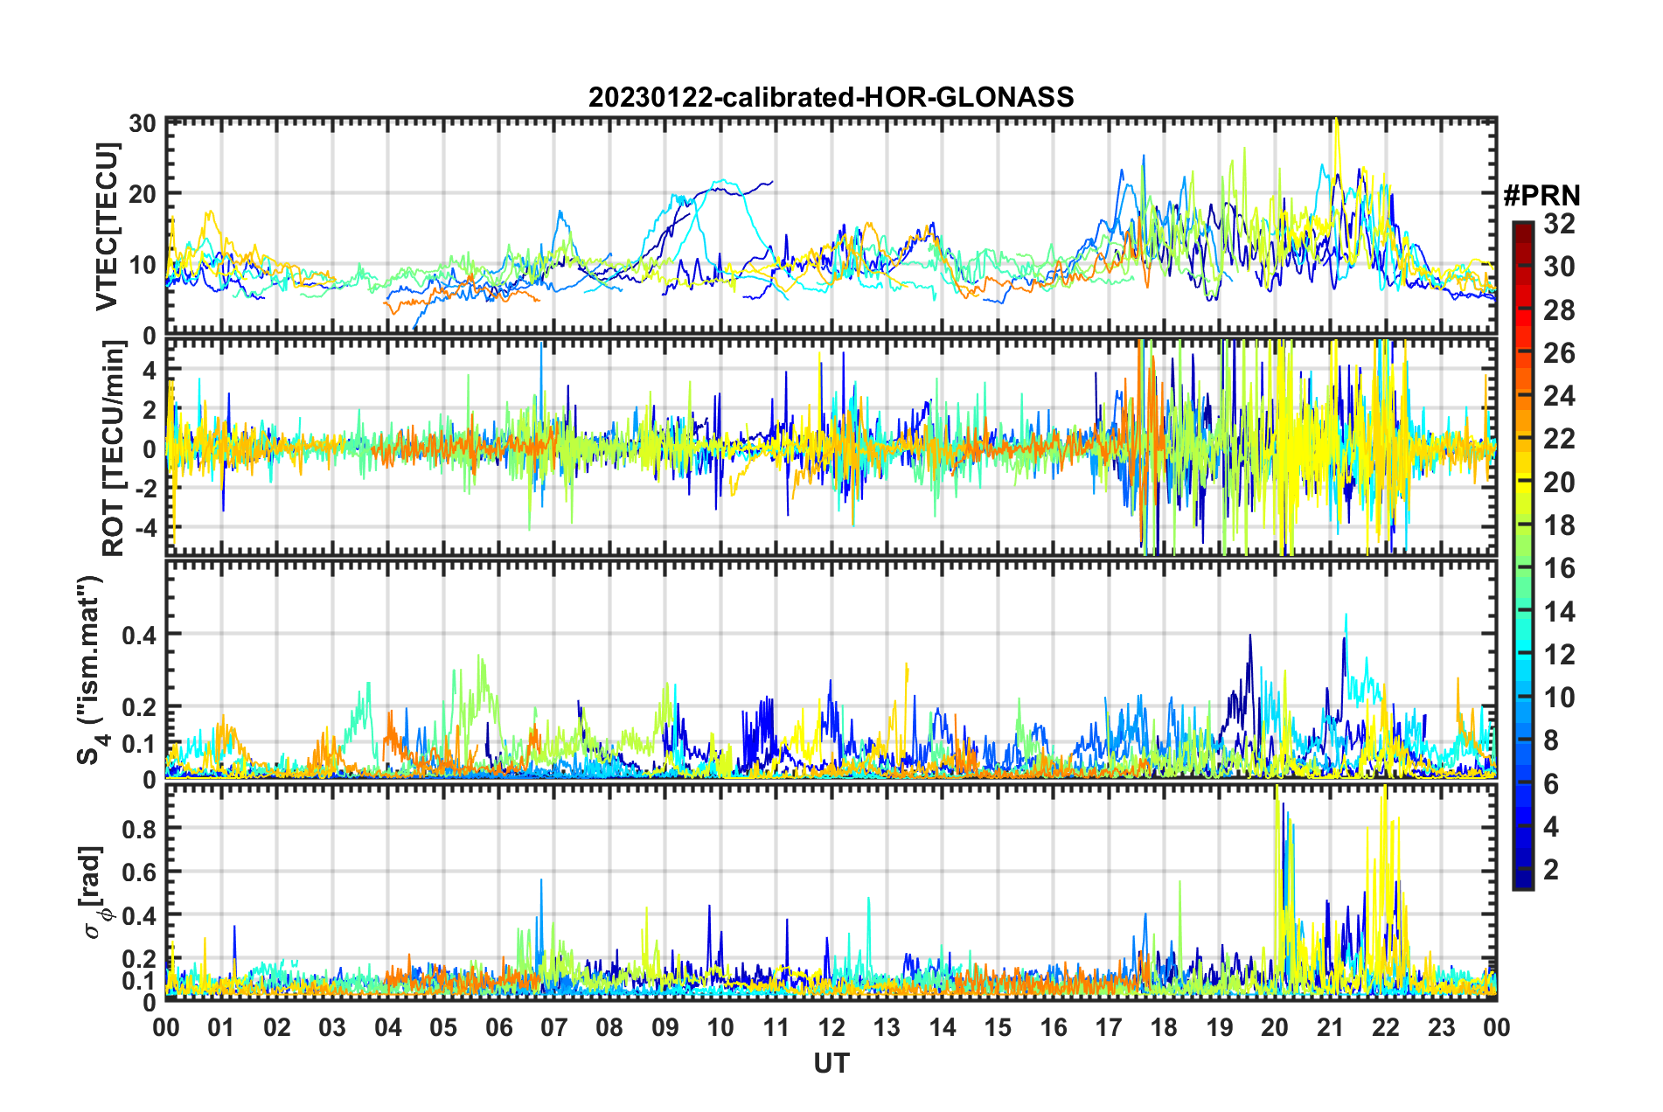Select UT hour label 07

pyautogui.click(x=554, y=1027)
